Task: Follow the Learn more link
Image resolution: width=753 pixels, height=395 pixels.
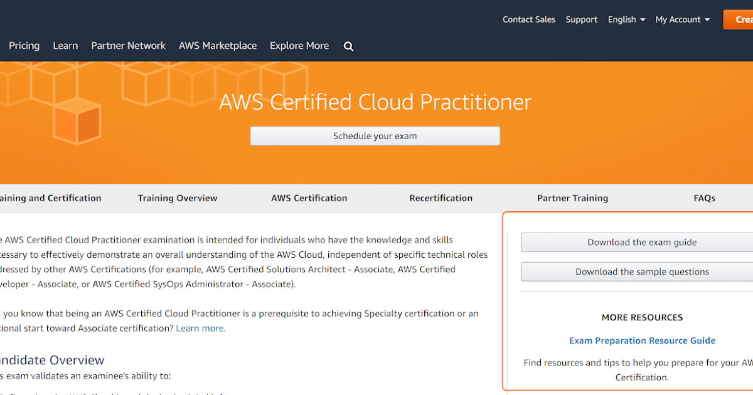Action: click(200, 329)
